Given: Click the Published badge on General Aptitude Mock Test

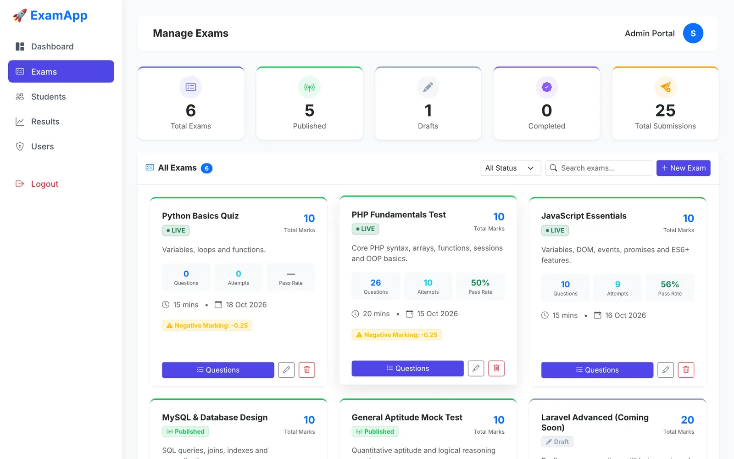Looking at the screenshot, I should click(375, 431).
